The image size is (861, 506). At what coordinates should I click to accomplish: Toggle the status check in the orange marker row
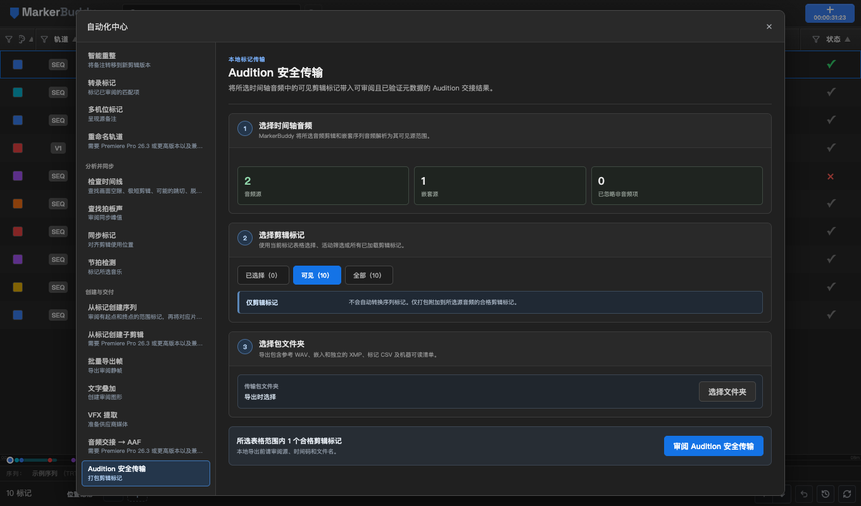click(831, 204)
